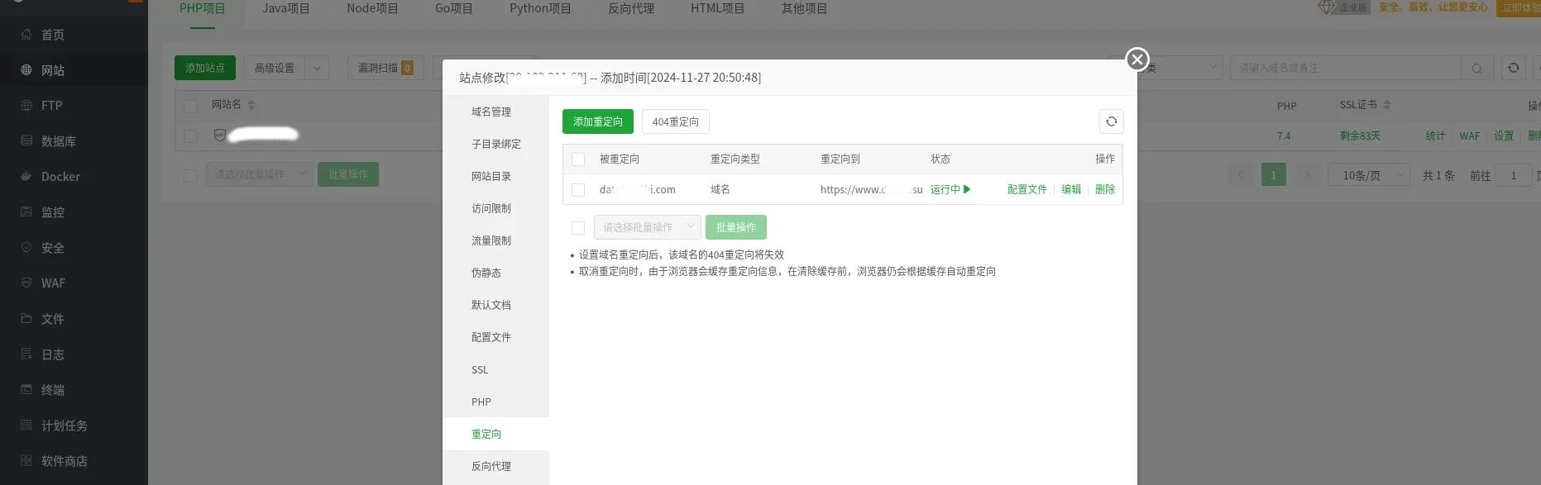Viewport: 1541px width, 485px height.
Task: Open the 10条/页 page size dropdown
Action: (1369, 175)
